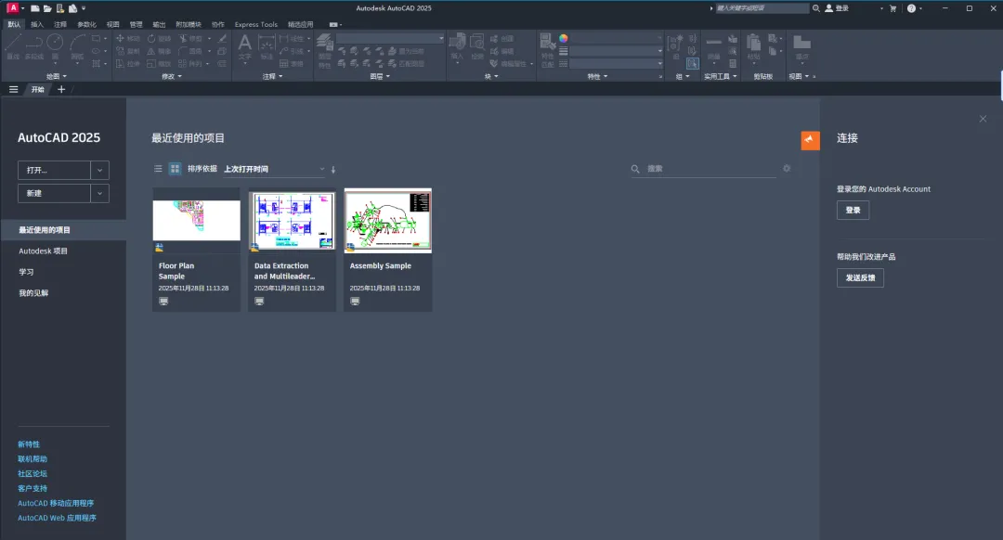This screenshot has width=1003, height=540.
Task: Click the Measure (测量) utility icon
Action: pyautogui.click(x=714, y=46)
